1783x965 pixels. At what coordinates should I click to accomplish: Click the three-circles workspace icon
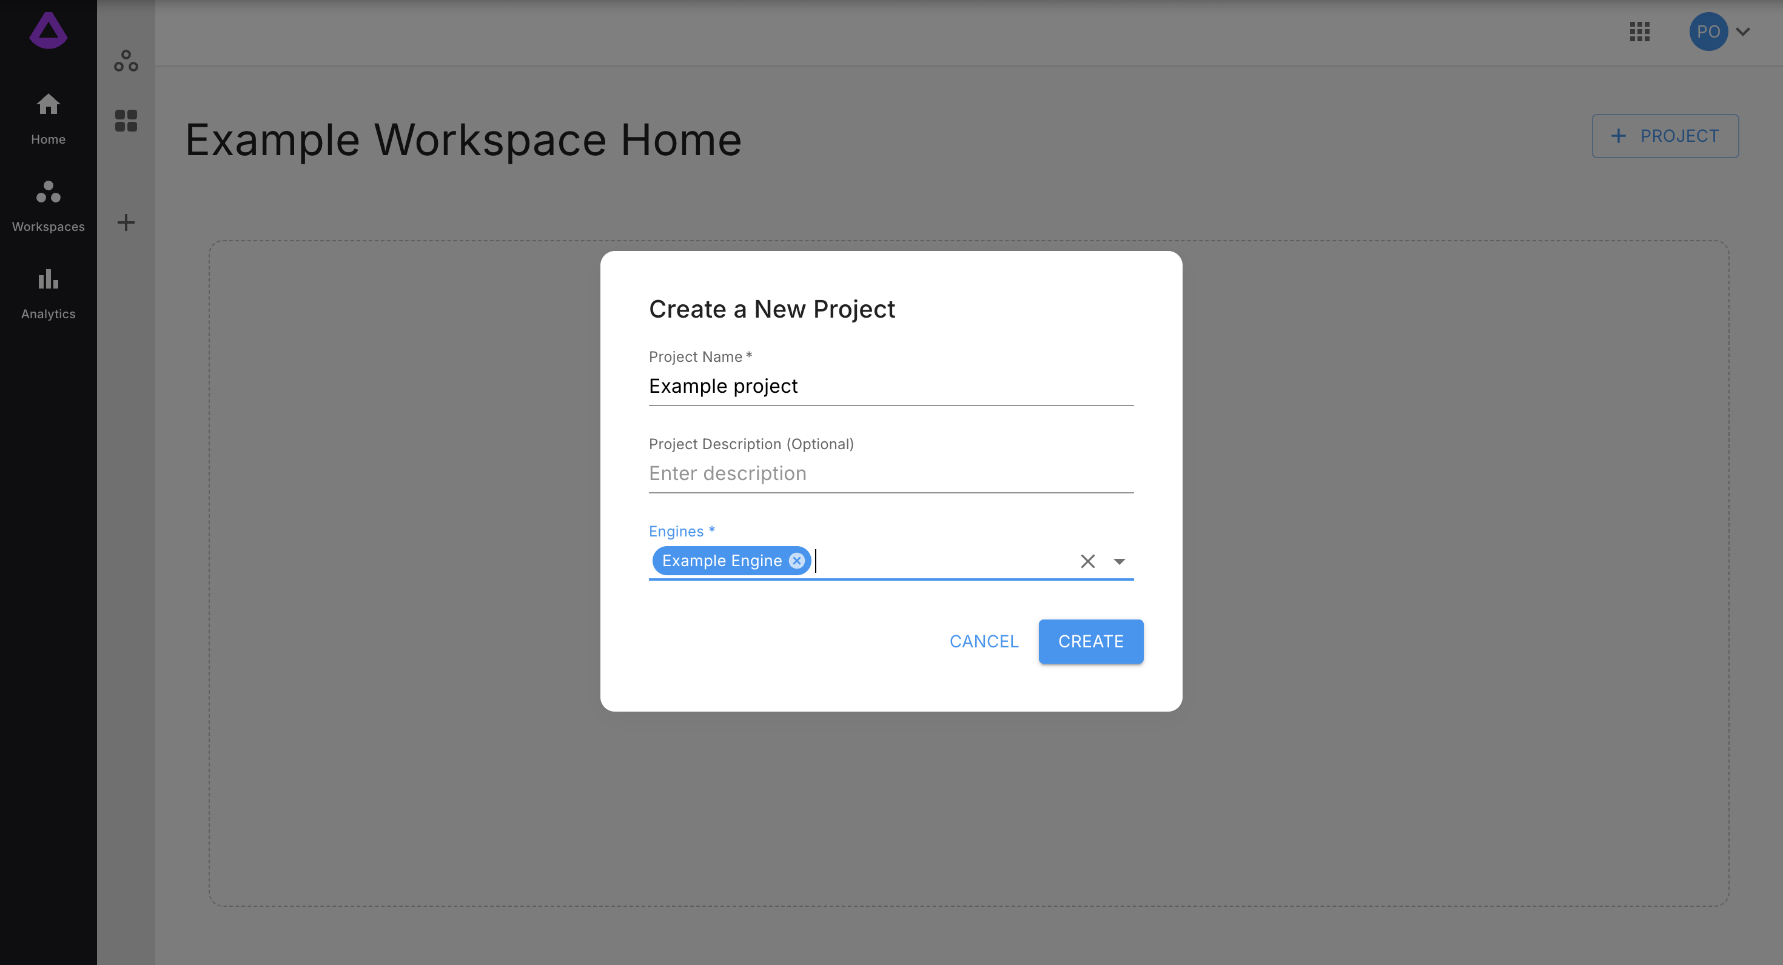[x=126, y=61]
